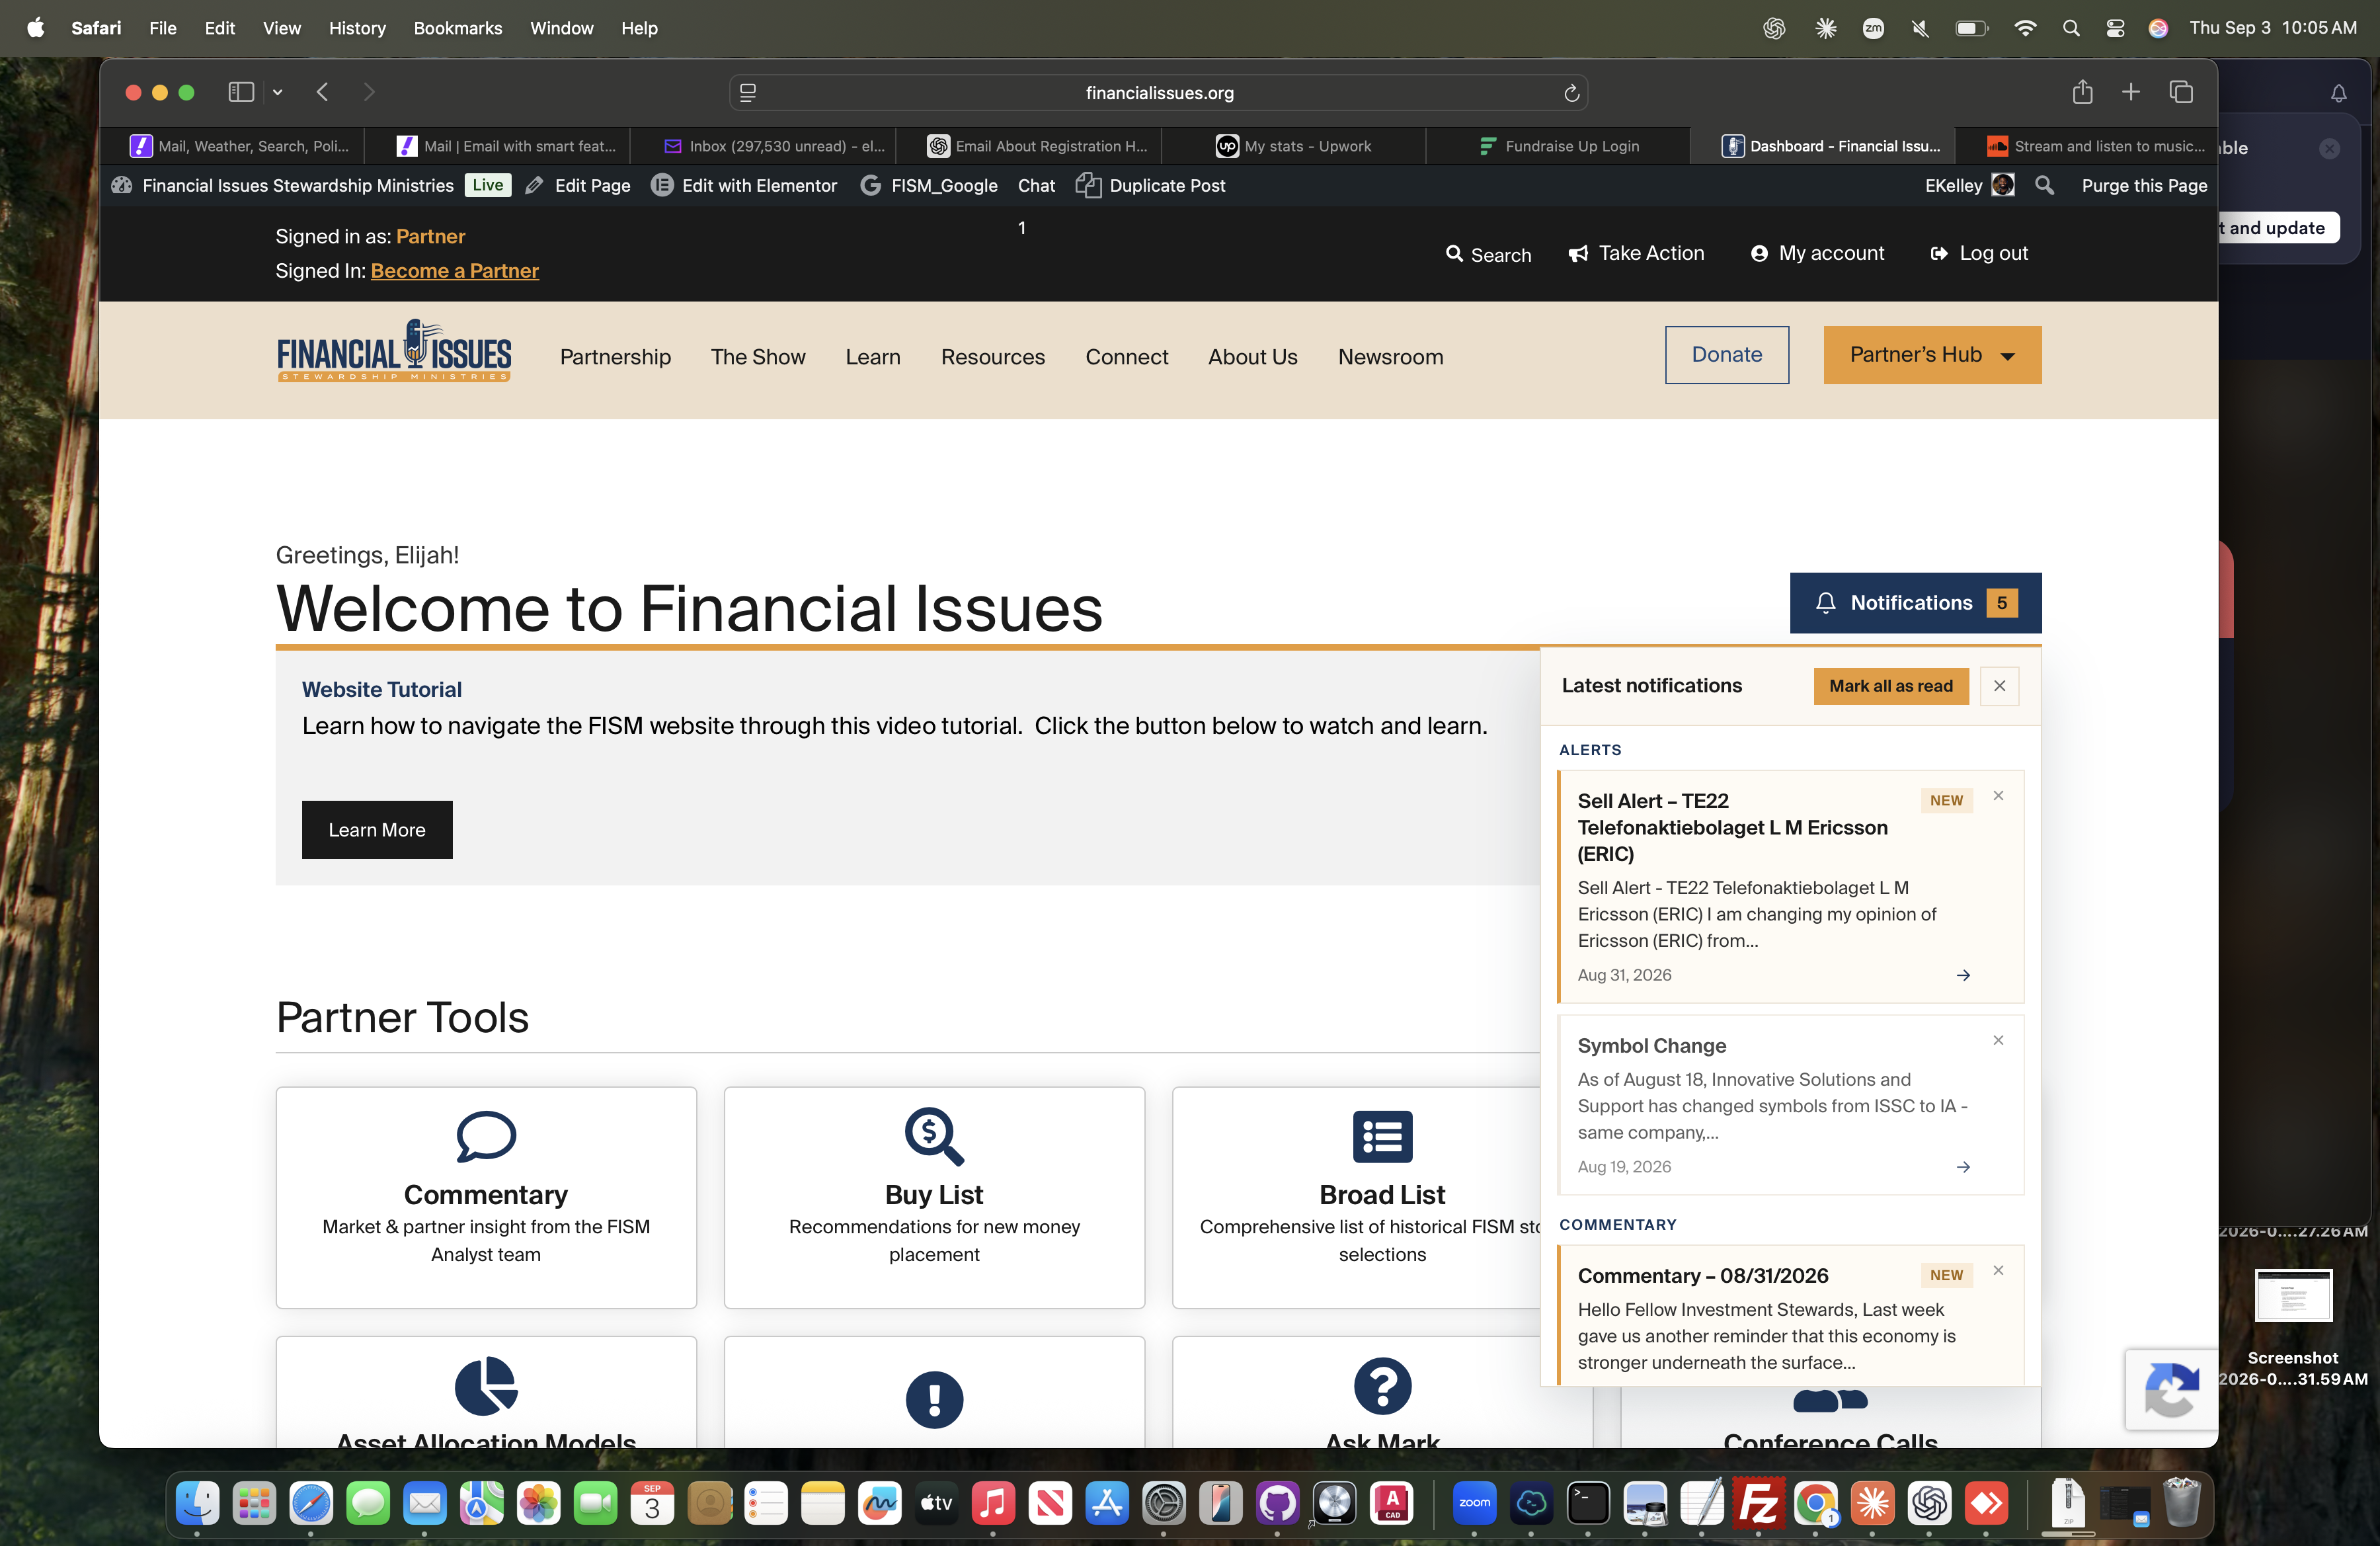Go back in Safari history
This screenshot has width=2380, height=1546.
click(322, 92)
